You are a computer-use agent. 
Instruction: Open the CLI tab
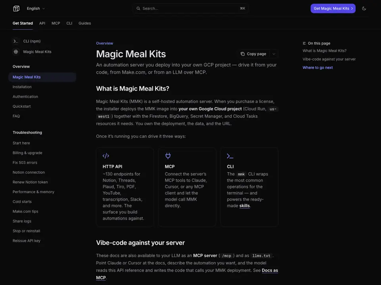(69, 23)
